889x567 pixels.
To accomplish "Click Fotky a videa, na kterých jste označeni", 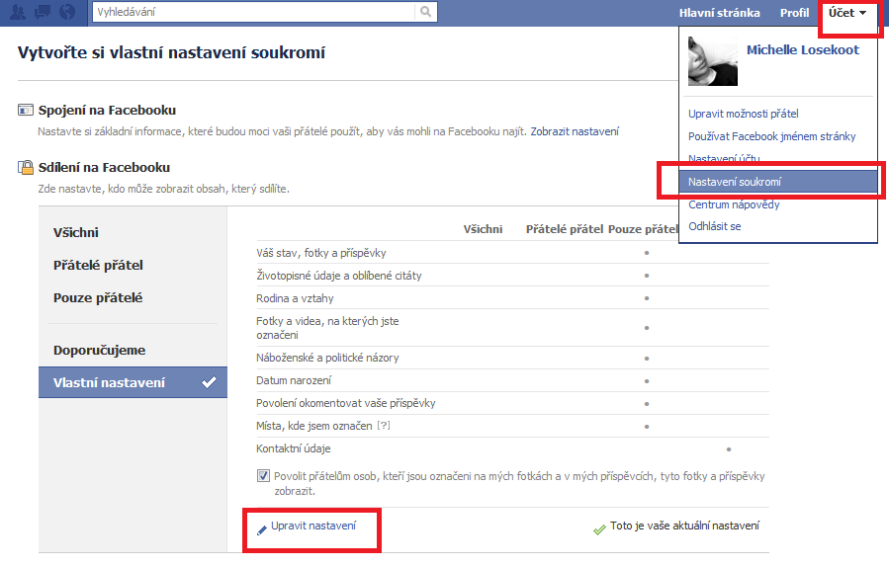I will click(327, 328).
